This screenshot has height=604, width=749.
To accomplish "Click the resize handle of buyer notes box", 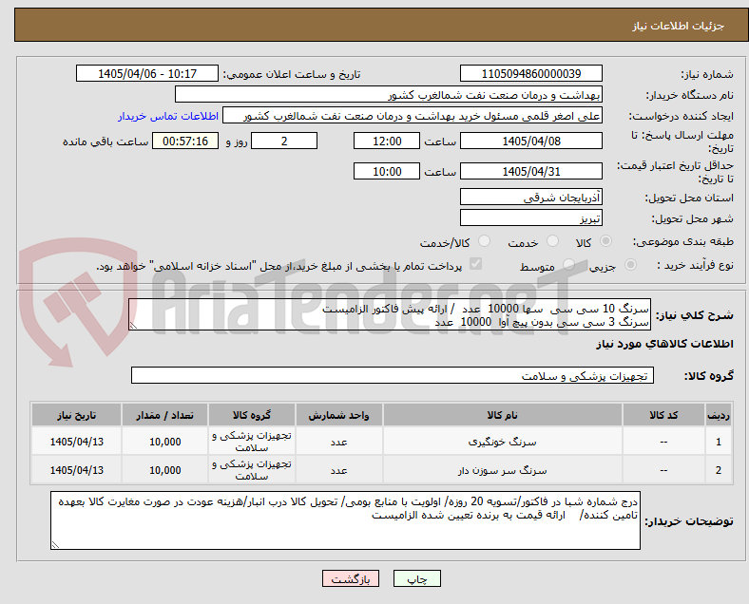I will click(55, 544).
